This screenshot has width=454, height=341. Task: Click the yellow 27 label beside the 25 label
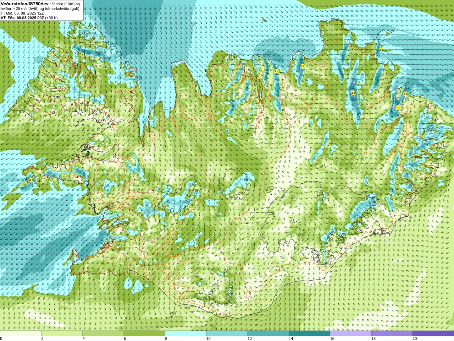point(303,66)
